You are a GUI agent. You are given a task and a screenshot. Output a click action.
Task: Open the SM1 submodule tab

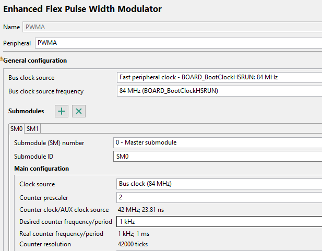(x=33, y=128)
